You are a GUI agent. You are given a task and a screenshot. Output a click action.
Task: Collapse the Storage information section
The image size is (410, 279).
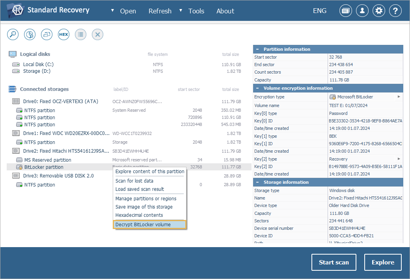click(x=257, y=182)
